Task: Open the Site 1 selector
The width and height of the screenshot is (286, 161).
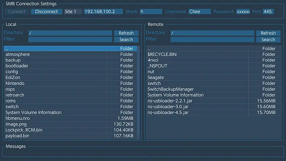Action: click(73, 12)
